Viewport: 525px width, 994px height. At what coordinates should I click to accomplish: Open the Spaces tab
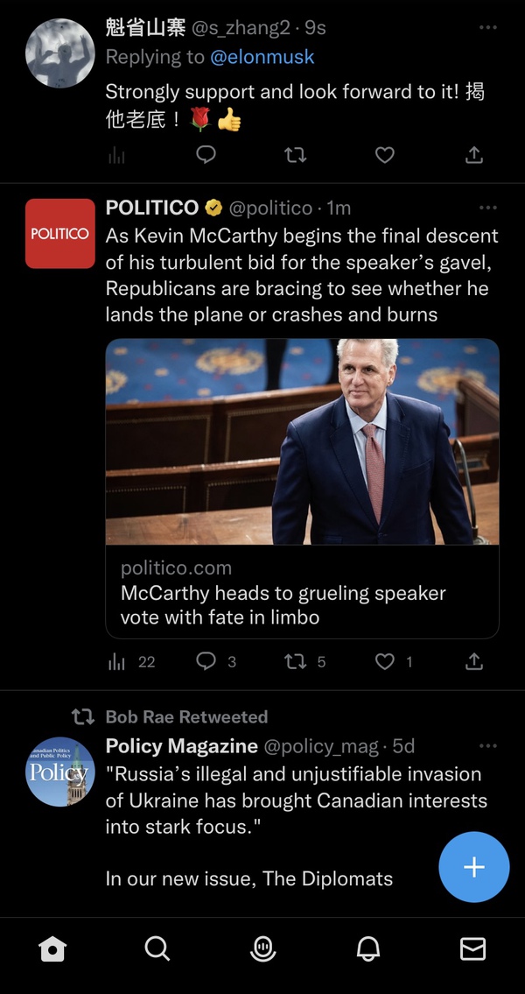[x=262, y=949]
